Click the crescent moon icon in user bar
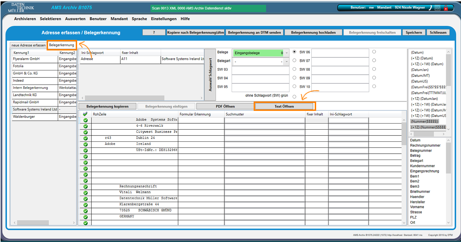Viewport: 461px width, 242px height. [x=430, y=8]
